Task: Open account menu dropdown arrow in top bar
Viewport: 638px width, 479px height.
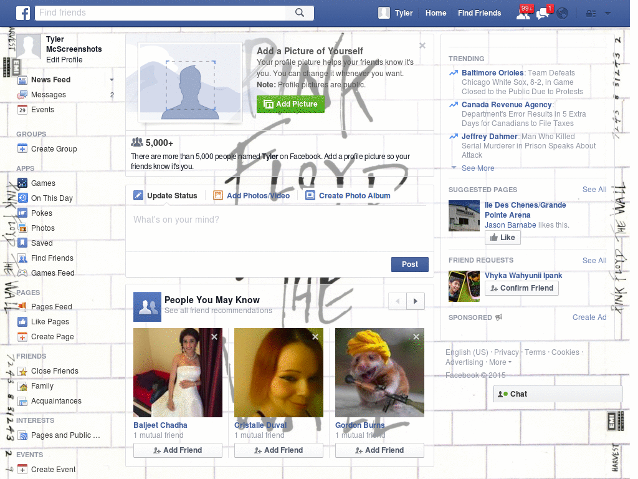Action: (607, 14)
